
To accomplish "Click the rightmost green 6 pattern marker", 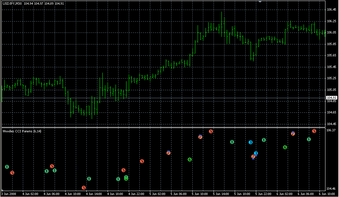I will [x=285, y=147].
